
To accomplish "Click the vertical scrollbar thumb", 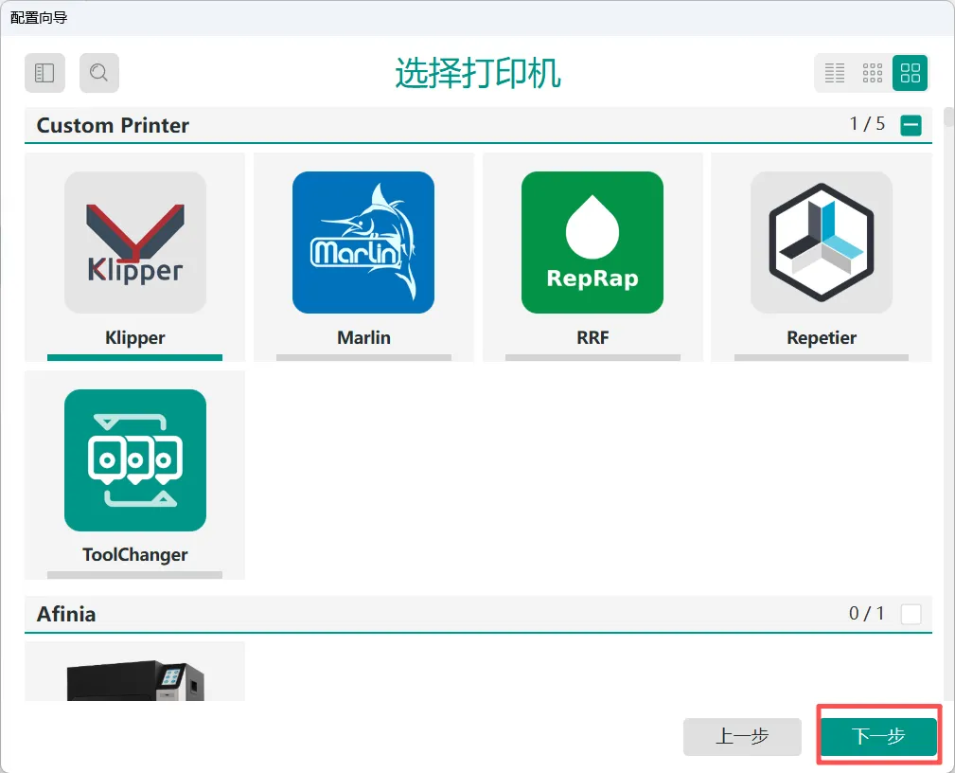I will click(948, 117).
